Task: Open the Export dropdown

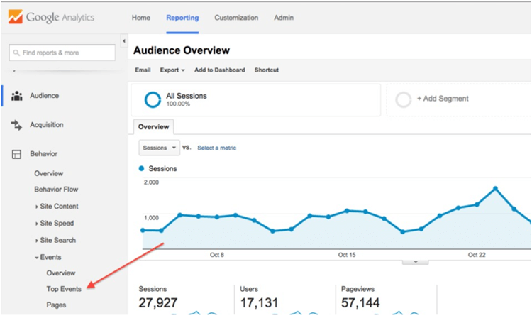Action: tap(172, 70)
